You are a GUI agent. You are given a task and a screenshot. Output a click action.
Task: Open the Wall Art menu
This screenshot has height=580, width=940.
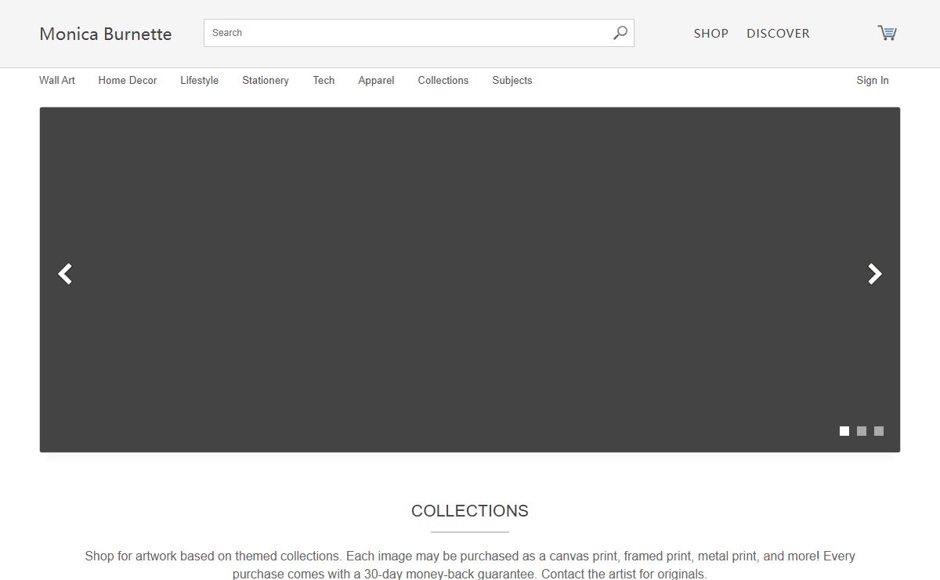(57, 80)
